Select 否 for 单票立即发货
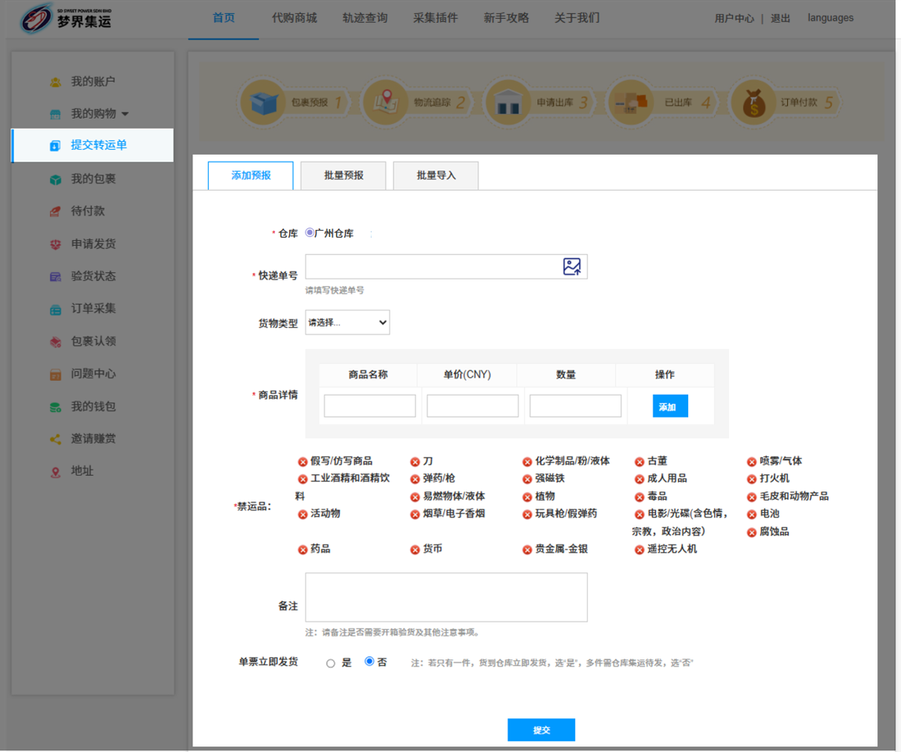 (x=369, y=662)
